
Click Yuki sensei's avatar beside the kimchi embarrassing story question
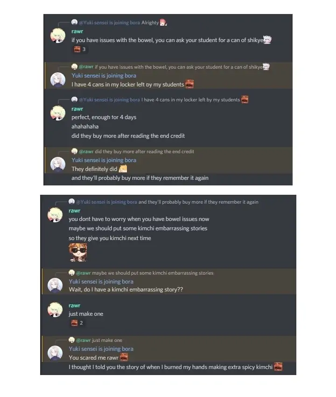(55, 285)
